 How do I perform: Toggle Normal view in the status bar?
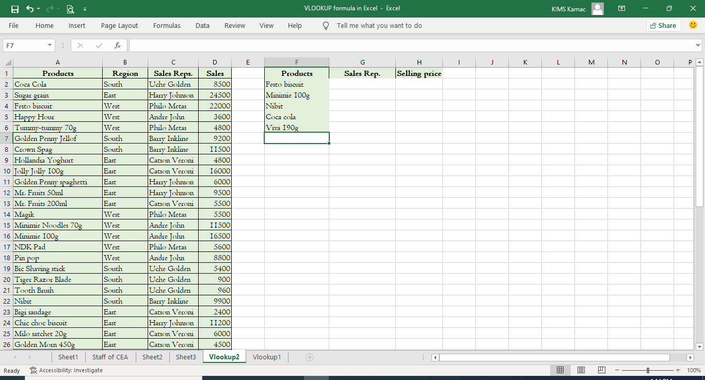(560, 370)
